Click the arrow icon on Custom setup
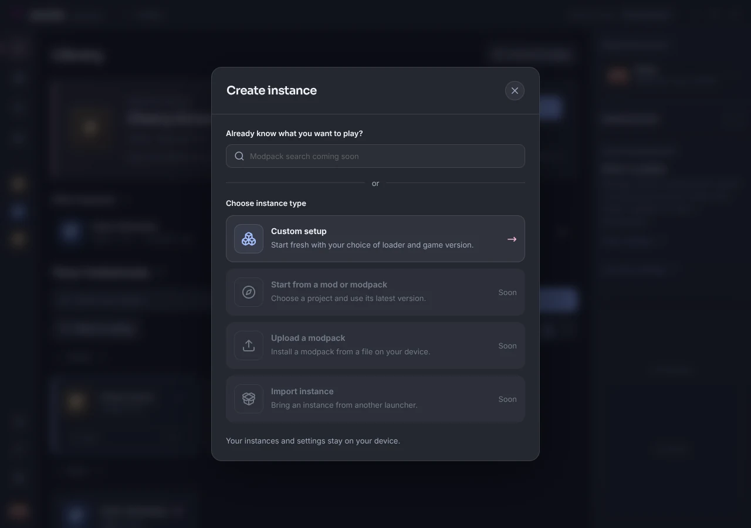This screenshot has width=751, height=528. (x=512, y=239)
